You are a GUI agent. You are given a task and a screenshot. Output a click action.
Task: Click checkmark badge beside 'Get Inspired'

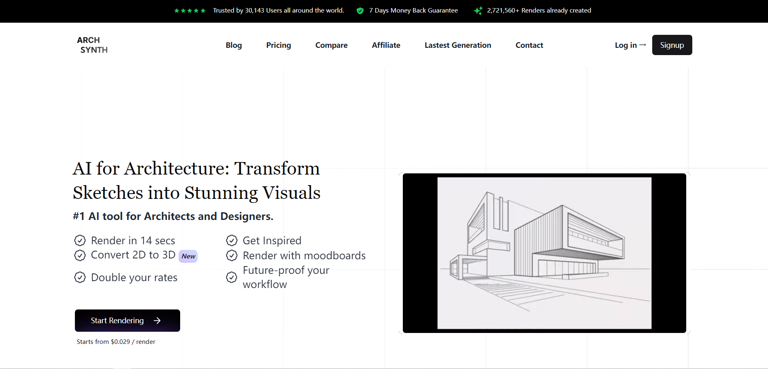pyautogui.click(x=232, y=240)
